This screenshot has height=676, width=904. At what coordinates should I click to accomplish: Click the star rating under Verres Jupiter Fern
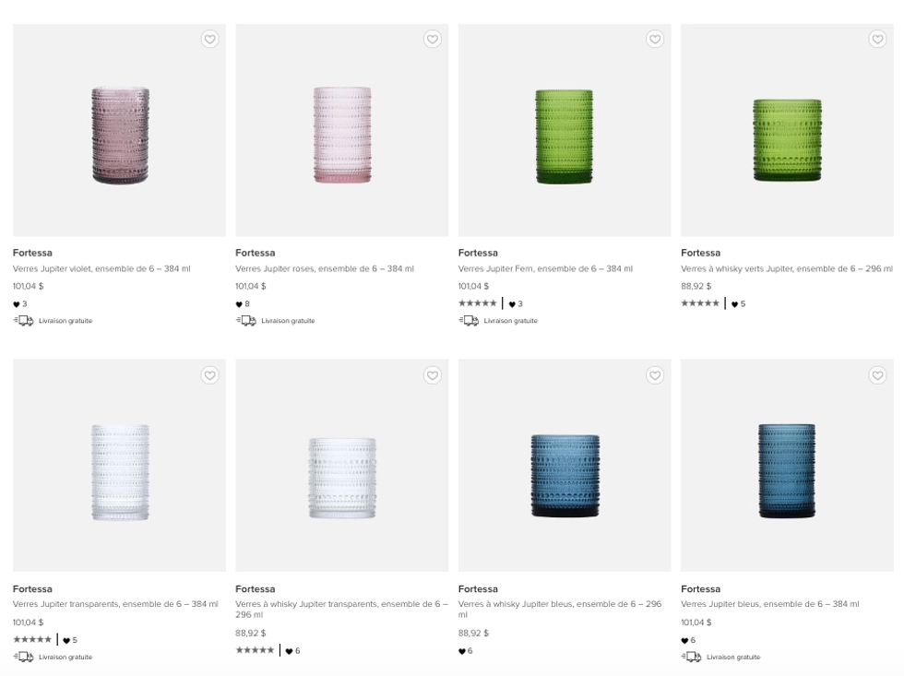[478, 302]
